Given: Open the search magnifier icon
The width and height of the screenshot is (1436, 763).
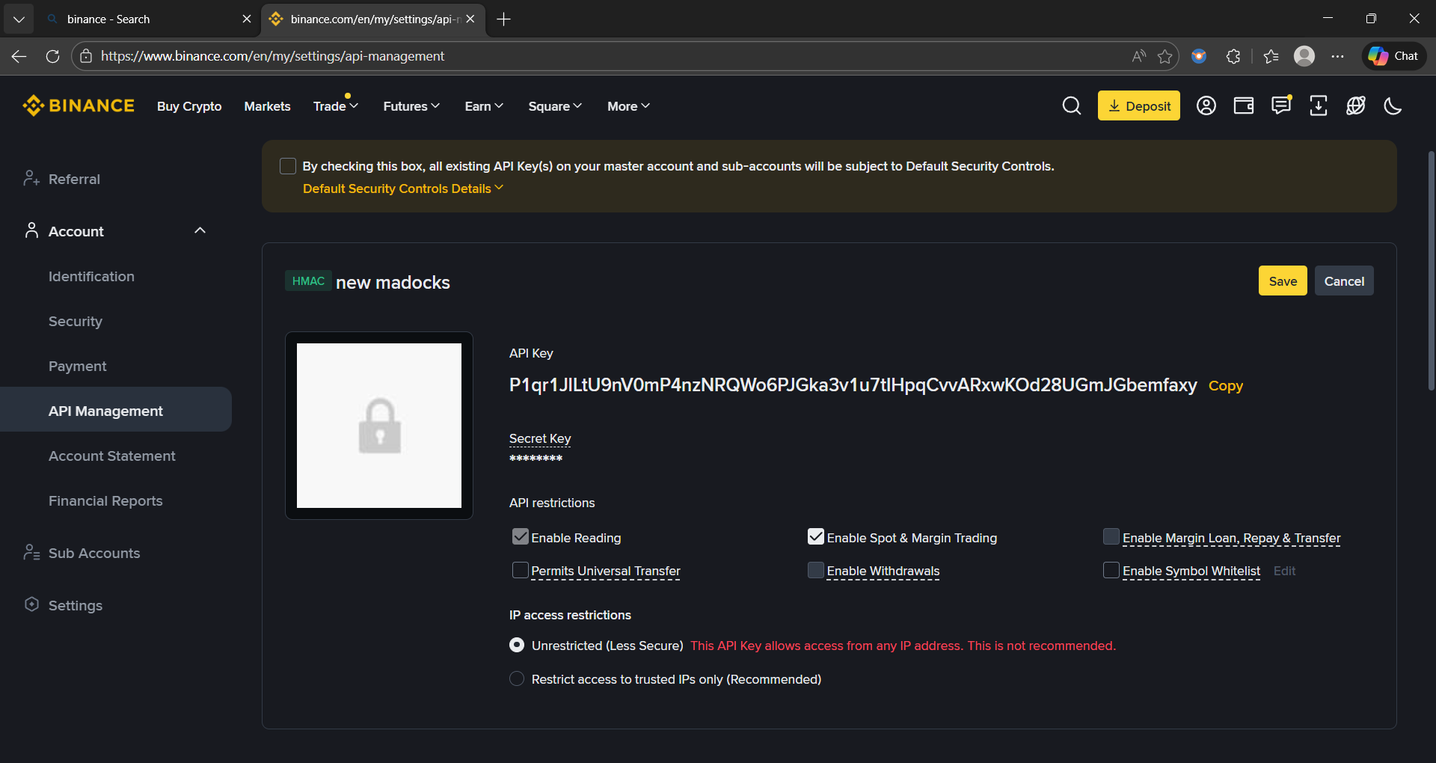Looking at the screenshot, I should [x=1072, y=105].
